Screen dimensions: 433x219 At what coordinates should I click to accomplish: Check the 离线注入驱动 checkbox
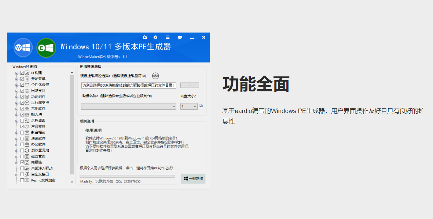coord(22,168)
